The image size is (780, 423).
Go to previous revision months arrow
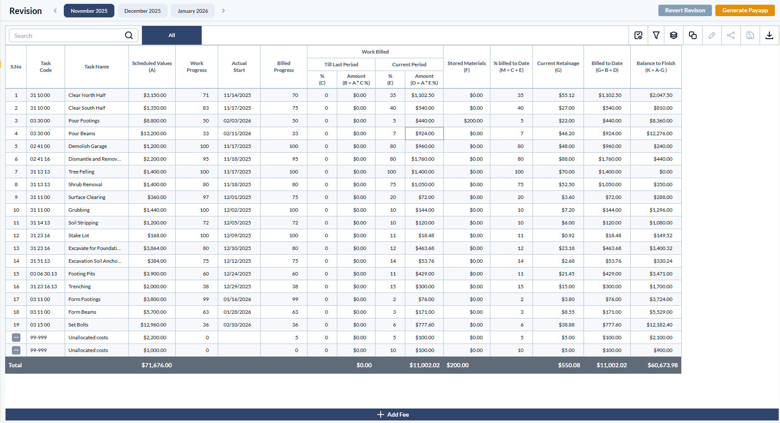(55, 11)
